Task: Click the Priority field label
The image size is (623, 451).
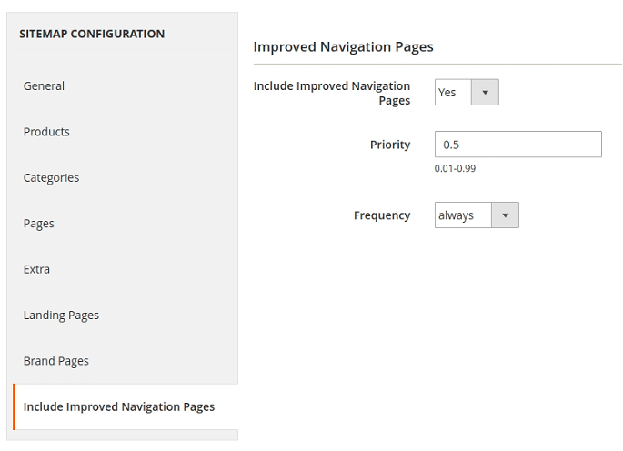Action: [x=390, y=145]
